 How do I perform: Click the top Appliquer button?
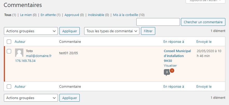70,31
